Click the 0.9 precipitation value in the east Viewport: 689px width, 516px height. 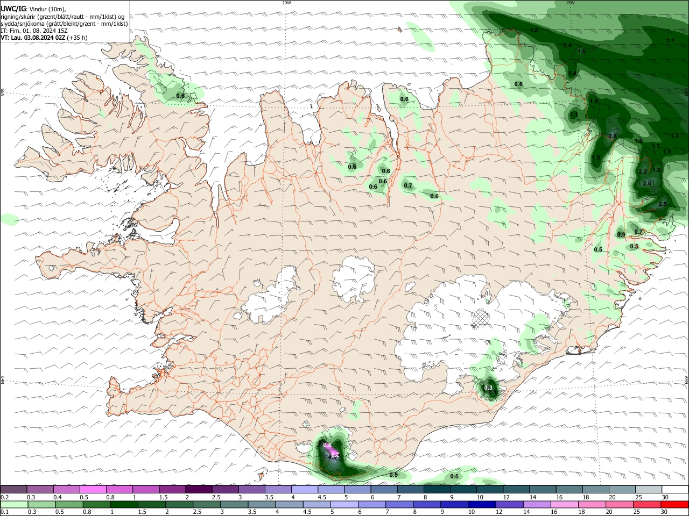[621, 234]
